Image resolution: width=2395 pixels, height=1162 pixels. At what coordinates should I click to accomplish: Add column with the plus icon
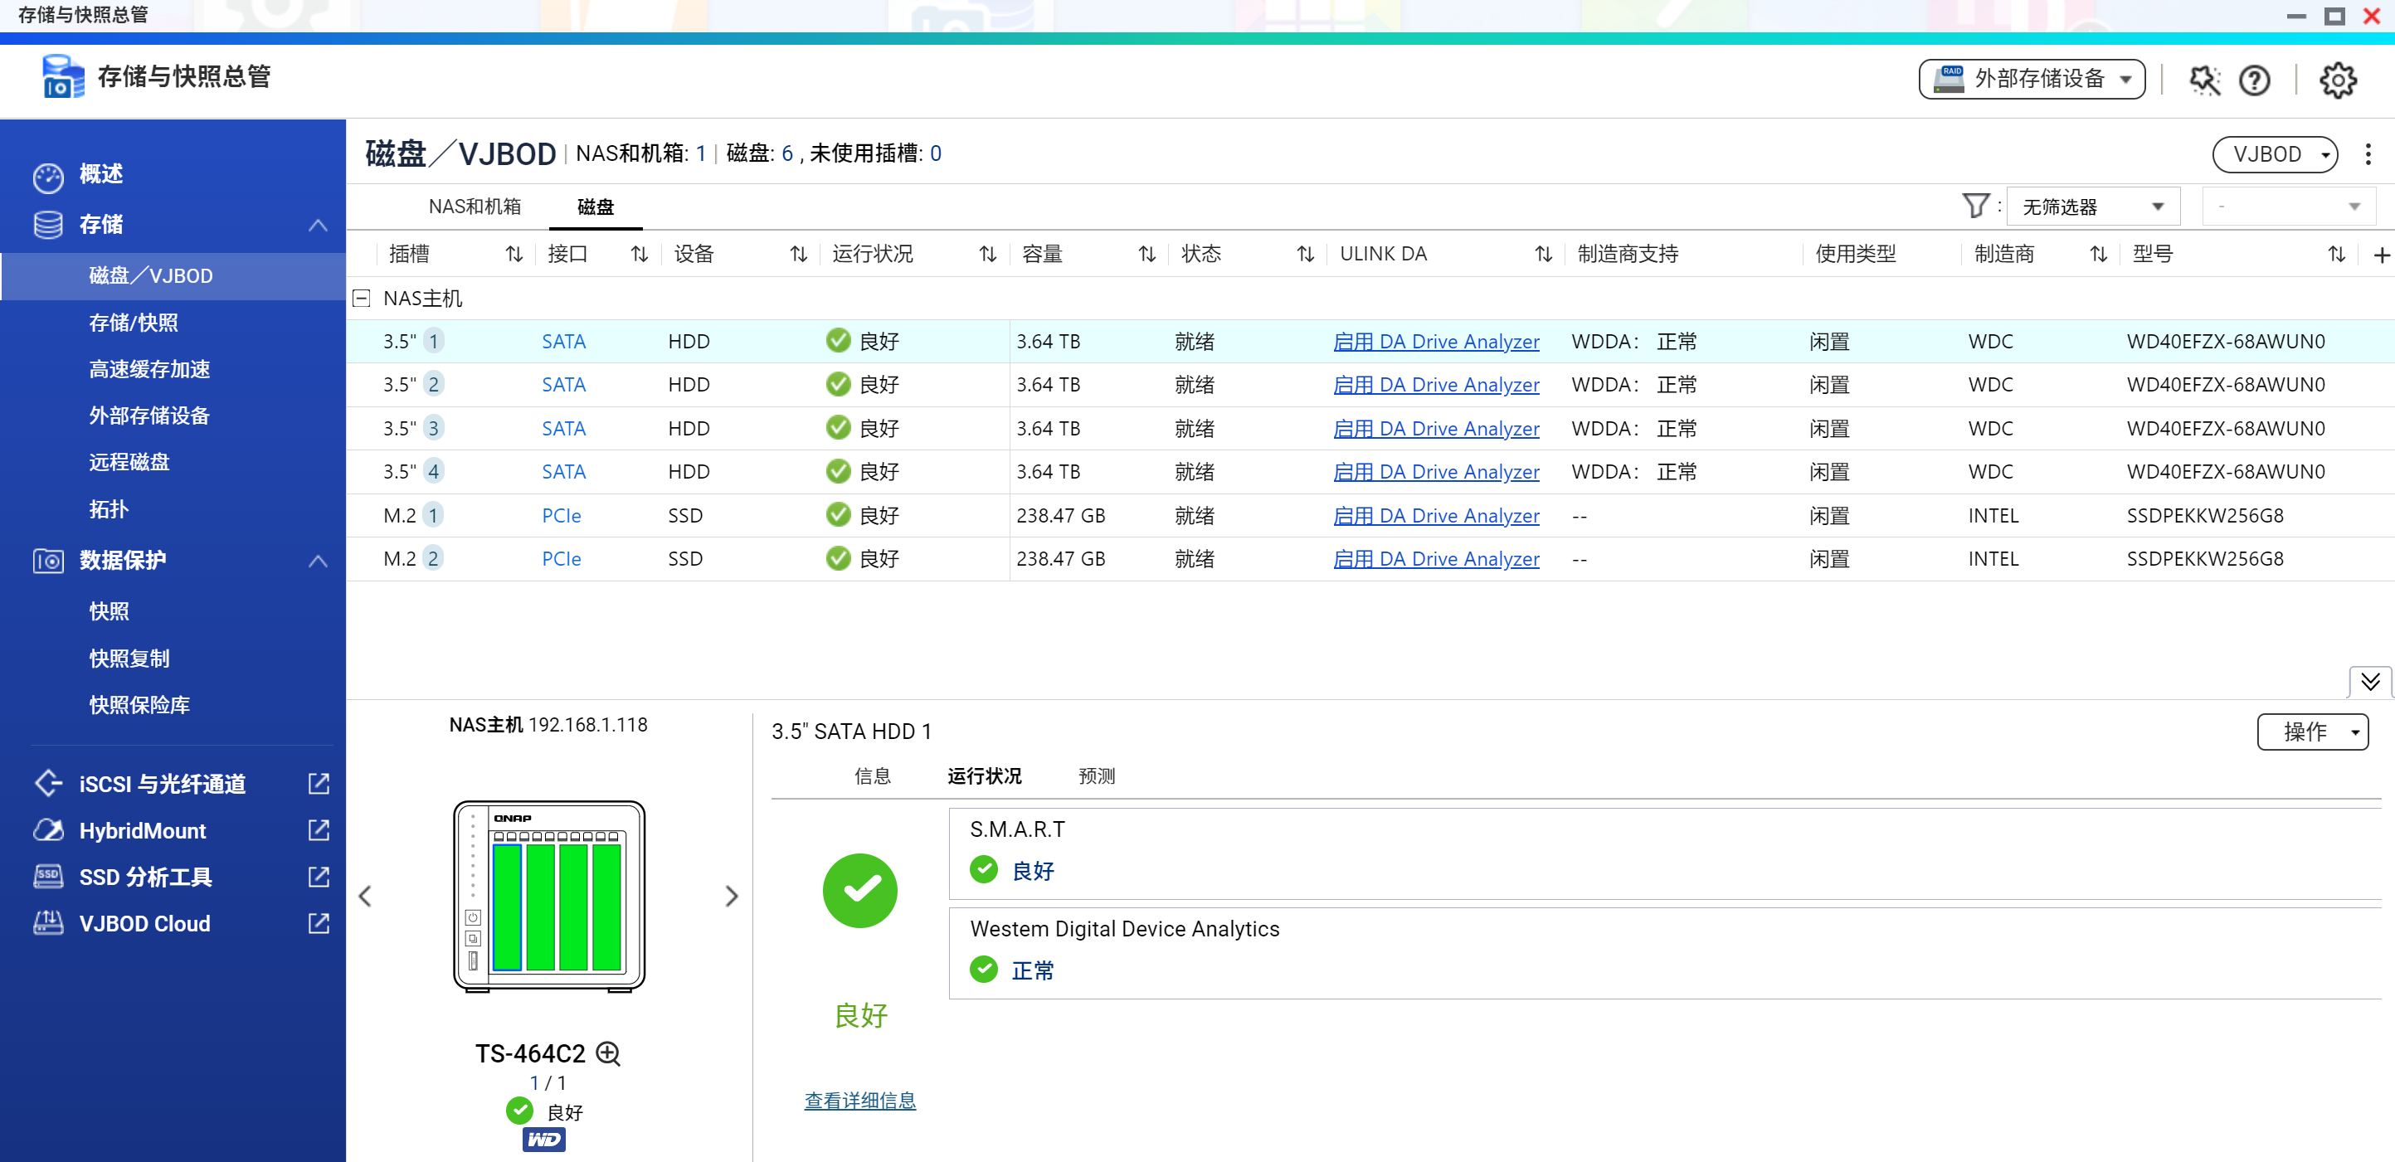2381,255
